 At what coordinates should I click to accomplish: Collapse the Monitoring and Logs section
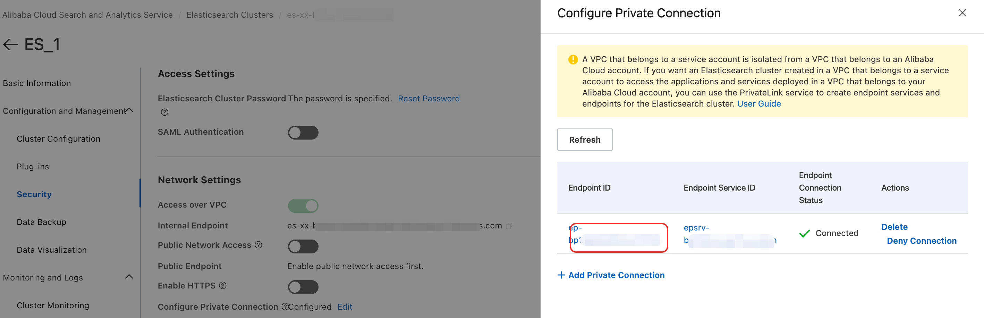pos(129,277)
